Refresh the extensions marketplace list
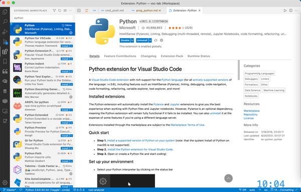The width and height of the screenshot is (301, 192). [60, 11]
